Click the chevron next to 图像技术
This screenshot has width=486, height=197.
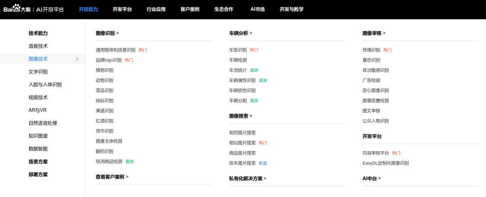(x=77, y=59)
